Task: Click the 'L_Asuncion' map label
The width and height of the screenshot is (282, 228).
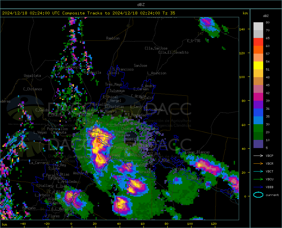Action: coord(157,73)
